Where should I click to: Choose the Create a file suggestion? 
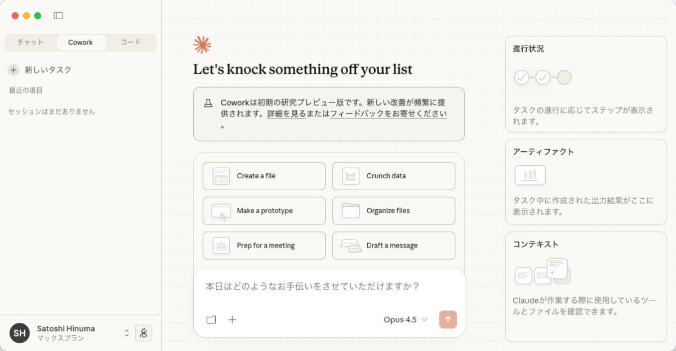click(x=264, y=176)
